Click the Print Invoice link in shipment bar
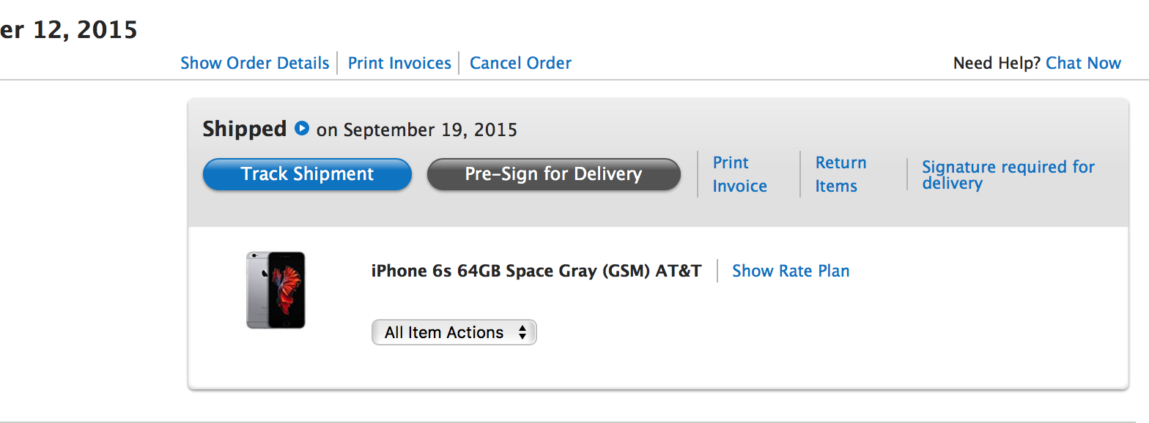This screenshot has width=1149, height=423. tap(739, 174)
